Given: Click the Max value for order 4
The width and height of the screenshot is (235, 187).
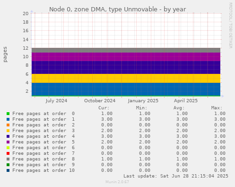Looking at the screenshot, I should (x=220, y=136).
